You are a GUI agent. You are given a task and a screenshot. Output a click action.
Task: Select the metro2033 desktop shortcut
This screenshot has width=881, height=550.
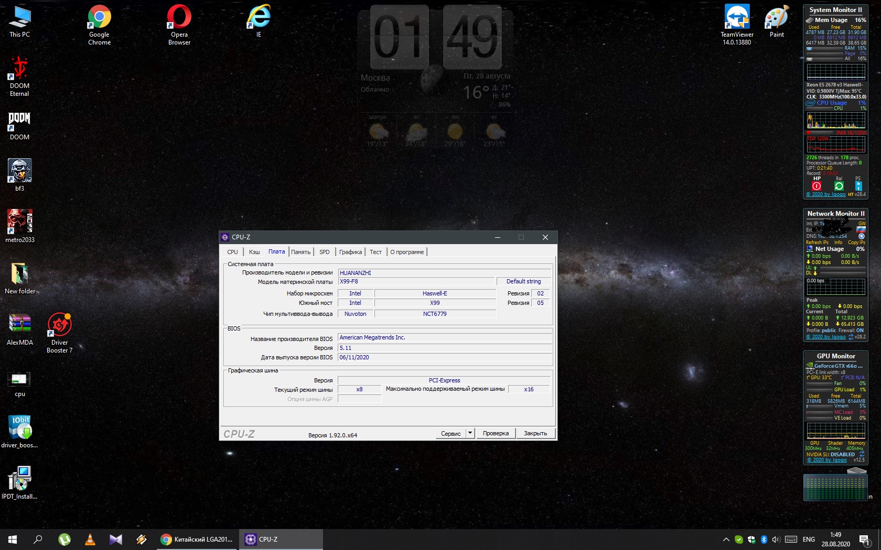point(20,226)
